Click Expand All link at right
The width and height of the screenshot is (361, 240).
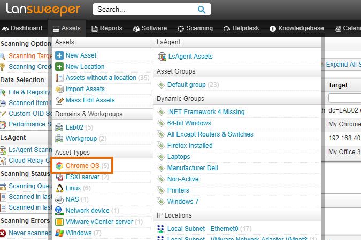click(343, 65)
